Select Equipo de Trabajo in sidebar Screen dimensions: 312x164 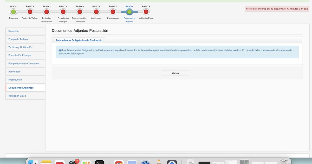25,39
